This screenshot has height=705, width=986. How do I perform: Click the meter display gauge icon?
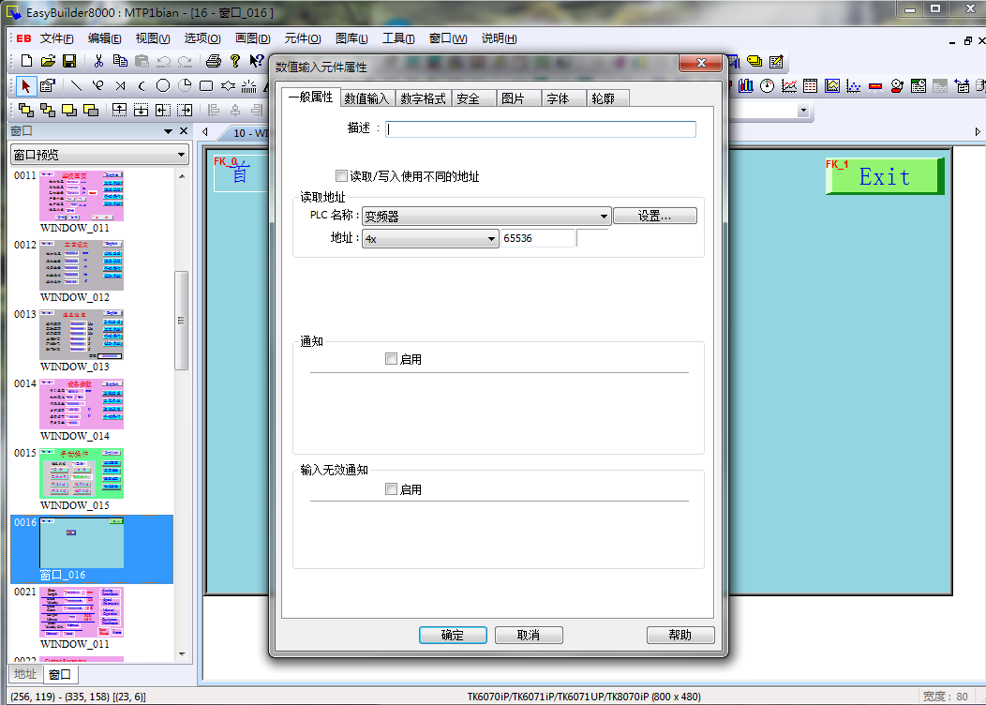[x=768, y=86]
